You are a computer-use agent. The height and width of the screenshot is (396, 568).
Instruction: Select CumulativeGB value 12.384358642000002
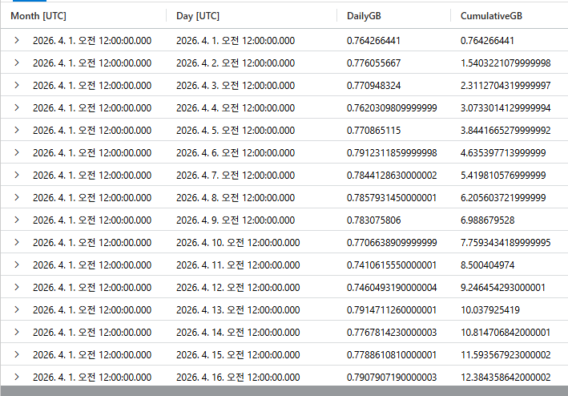(x=506, y=378)
